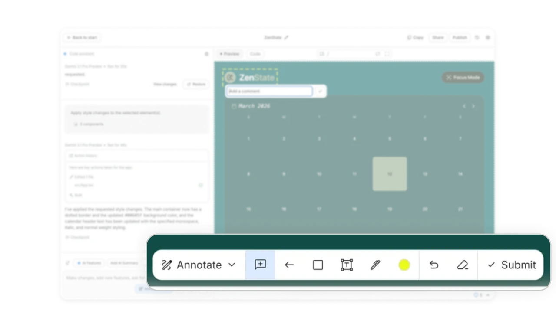Select the pen drawing tool
Screen dimensions: 556x327
[x=375, y=265]
